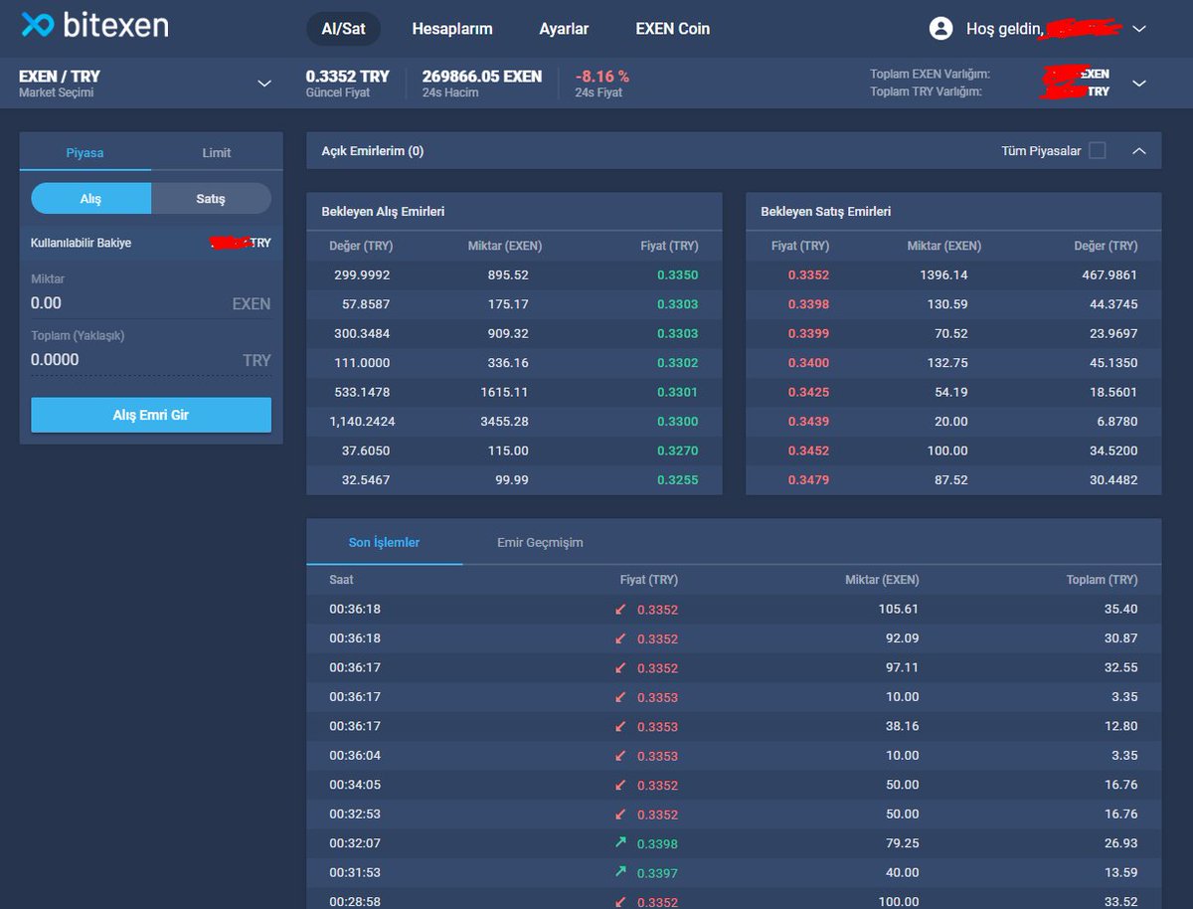Select the Piyasa order tab
Image resolution: width=1193 pixels, height=909 pixels.
click(x=85, y=152)
